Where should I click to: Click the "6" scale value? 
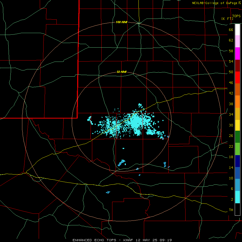232,189
